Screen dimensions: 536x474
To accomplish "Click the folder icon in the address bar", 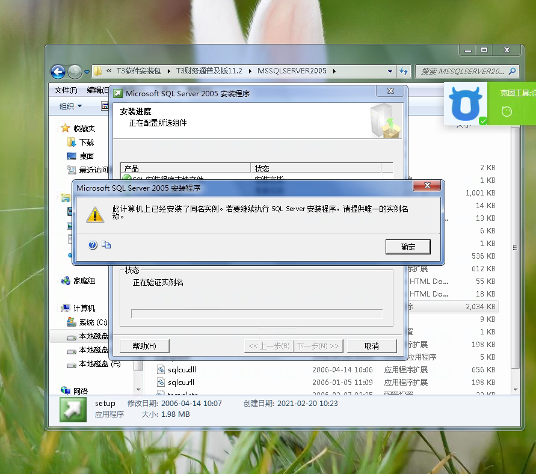I will point(98,71).
